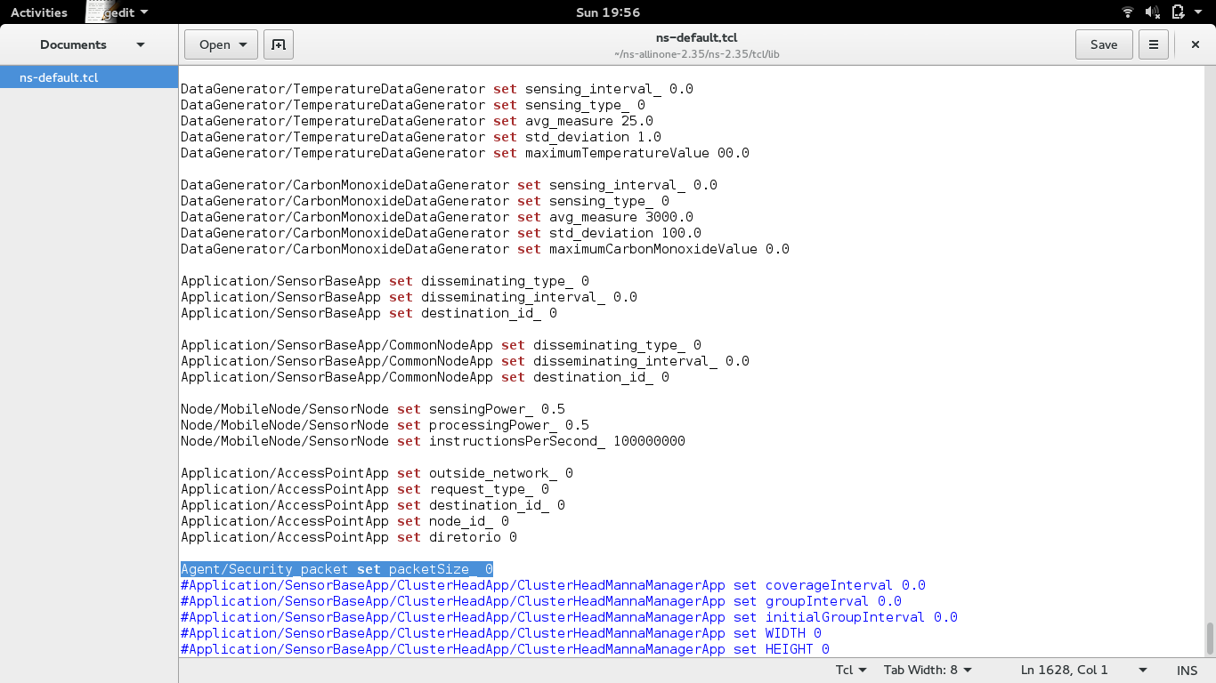Click the 'processingPower_ 0.5' line

(x=385, y=425)
